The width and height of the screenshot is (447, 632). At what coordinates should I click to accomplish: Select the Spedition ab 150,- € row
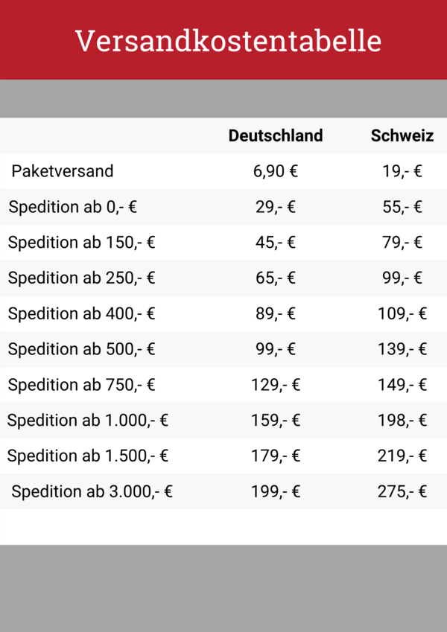223,242
